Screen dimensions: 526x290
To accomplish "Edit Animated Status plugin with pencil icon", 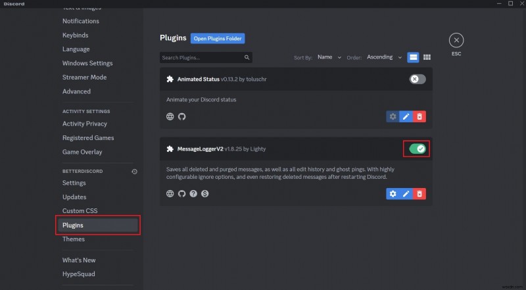I will coord(406,116).
